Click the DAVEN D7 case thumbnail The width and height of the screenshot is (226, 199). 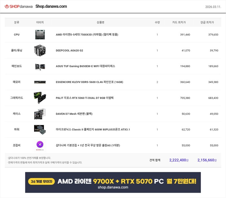point(40,114)
